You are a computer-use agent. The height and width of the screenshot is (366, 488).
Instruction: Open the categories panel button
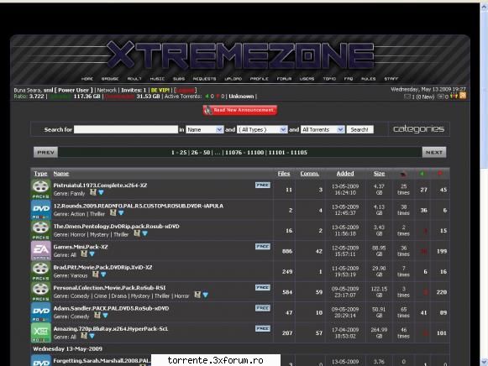pos(418,129)
